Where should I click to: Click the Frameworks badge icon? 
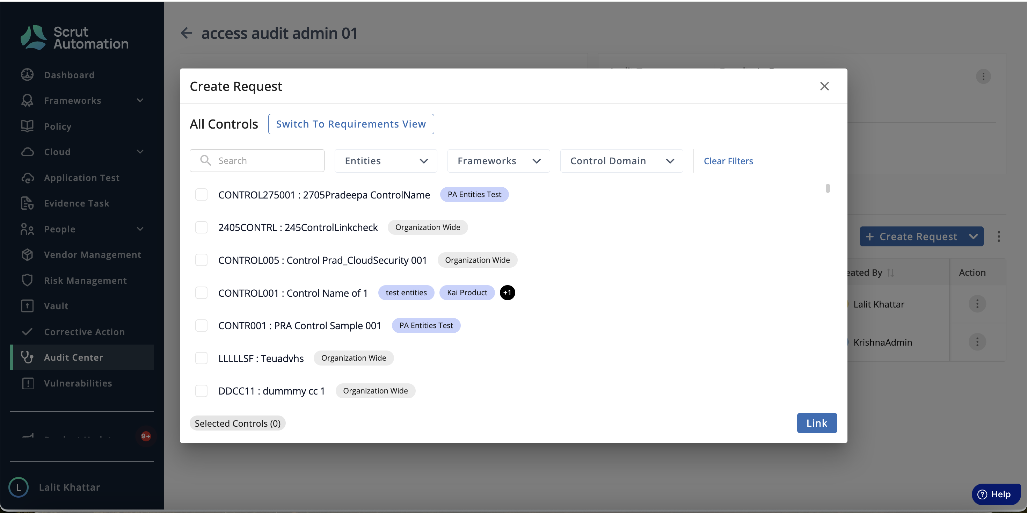pos(27,101)
